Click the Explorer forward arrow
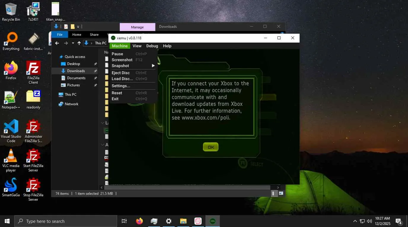The width and height of the screenshot is (408, 227). 66,43
